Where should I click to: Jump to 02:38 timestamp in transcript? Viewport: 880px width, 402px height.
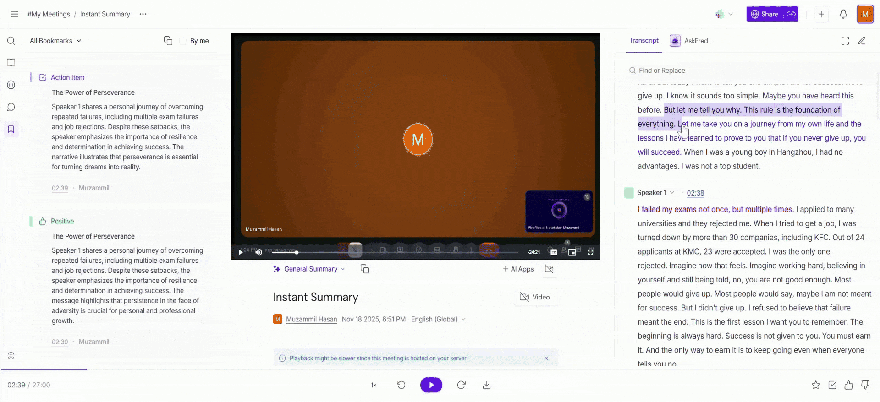pyautogui.click(x=695, y=193)
